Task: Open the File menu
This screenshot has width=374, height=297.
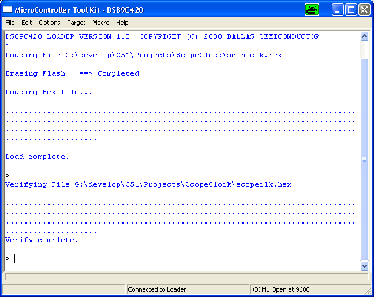Action: (10, 23)
